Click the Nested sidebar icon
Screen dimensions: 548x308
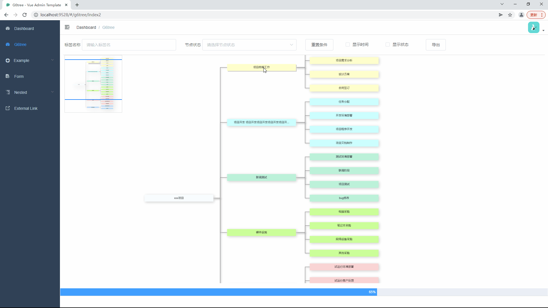coord(7,92)
